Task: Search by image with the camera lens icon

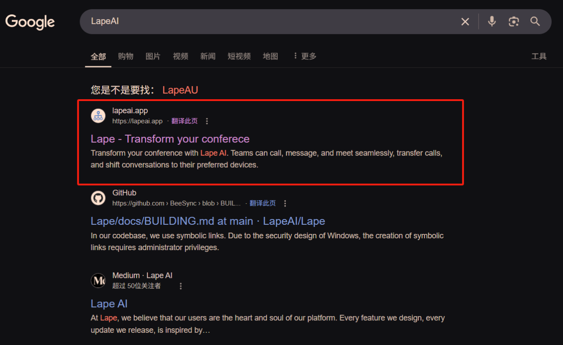Action: pyautogui.click(x=513, y=21)
